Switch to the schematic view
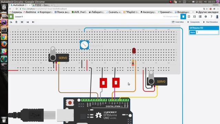Screen dimensions: 220x124 click(189, 17)
